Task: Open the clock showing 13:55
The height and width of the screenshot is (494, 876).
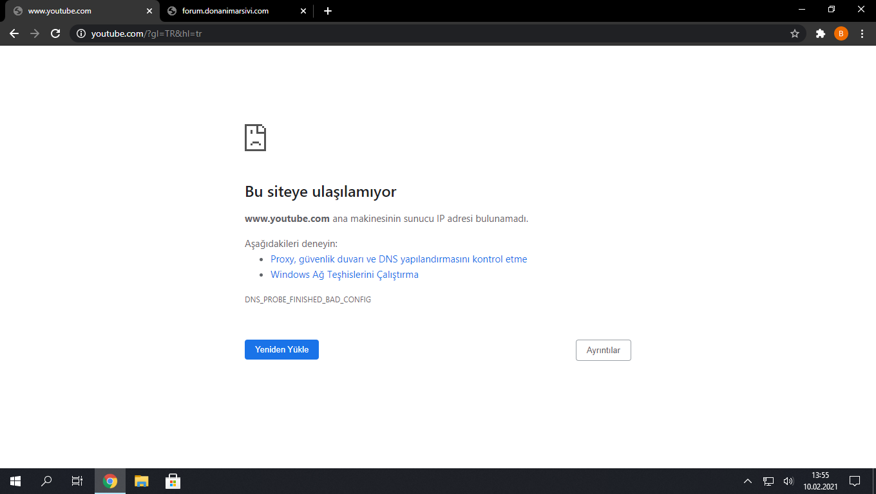Action: 820,481
